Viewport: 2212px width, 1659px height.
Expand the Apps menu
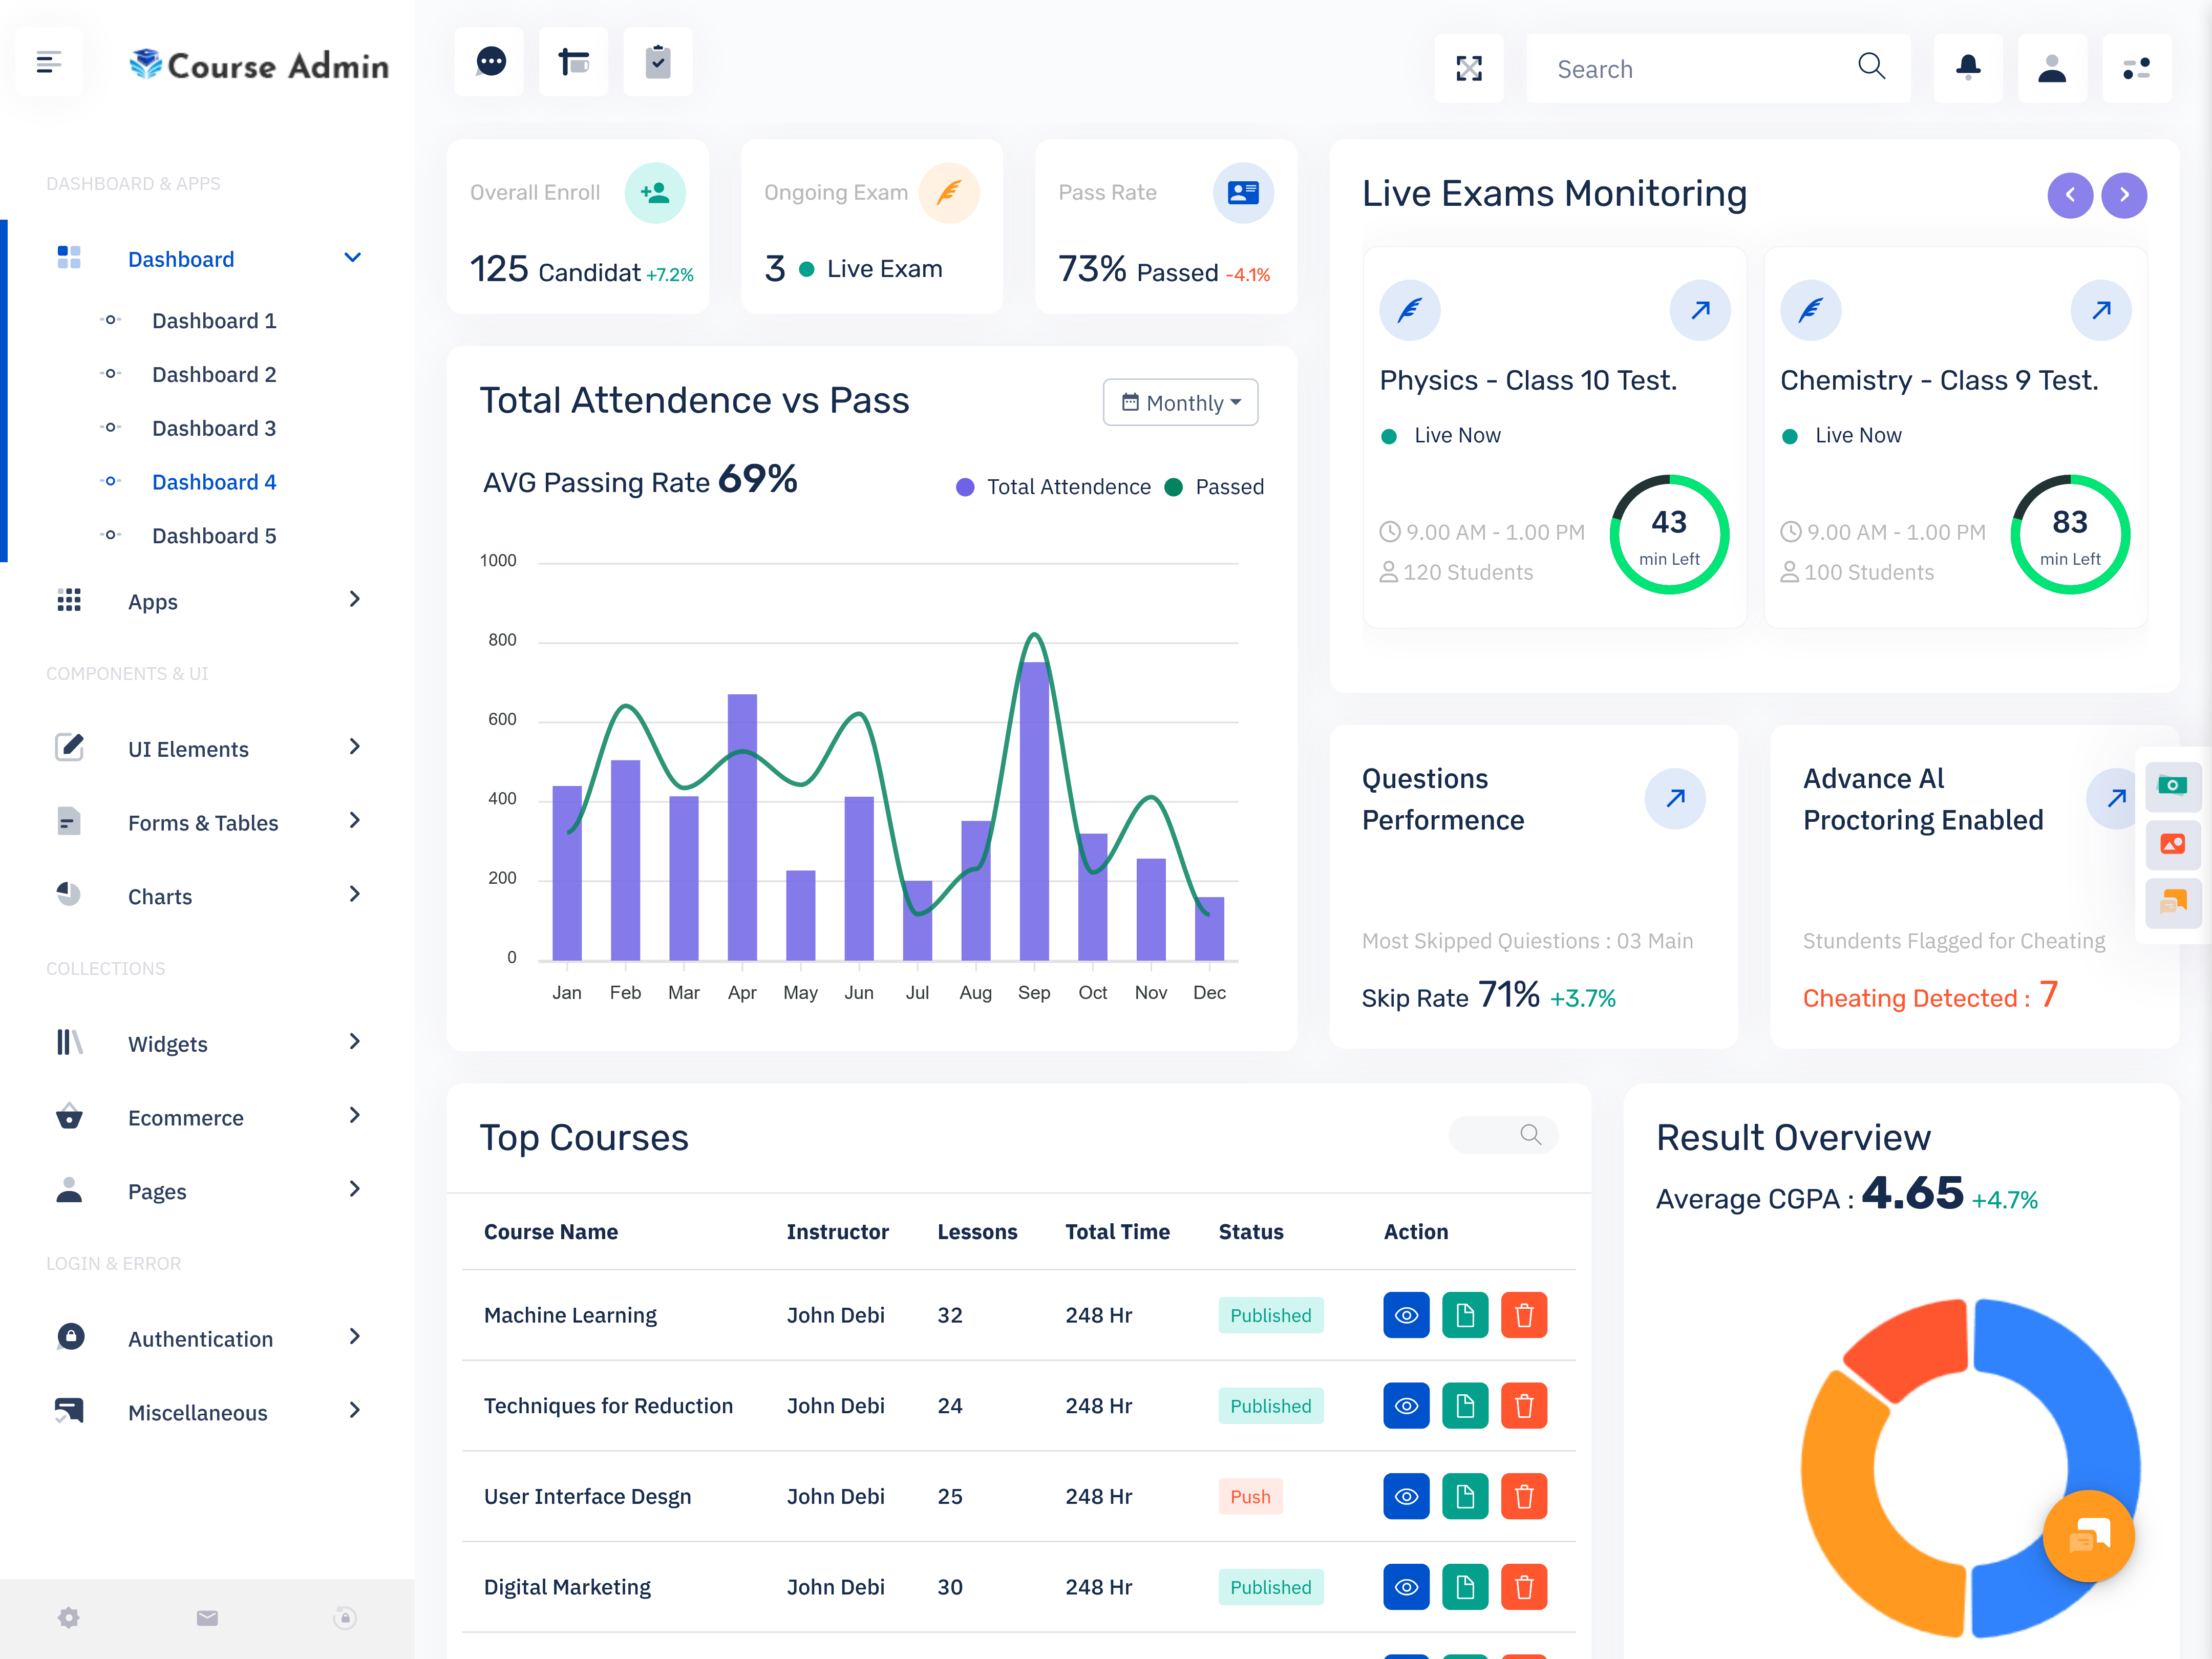pos(207,601)
